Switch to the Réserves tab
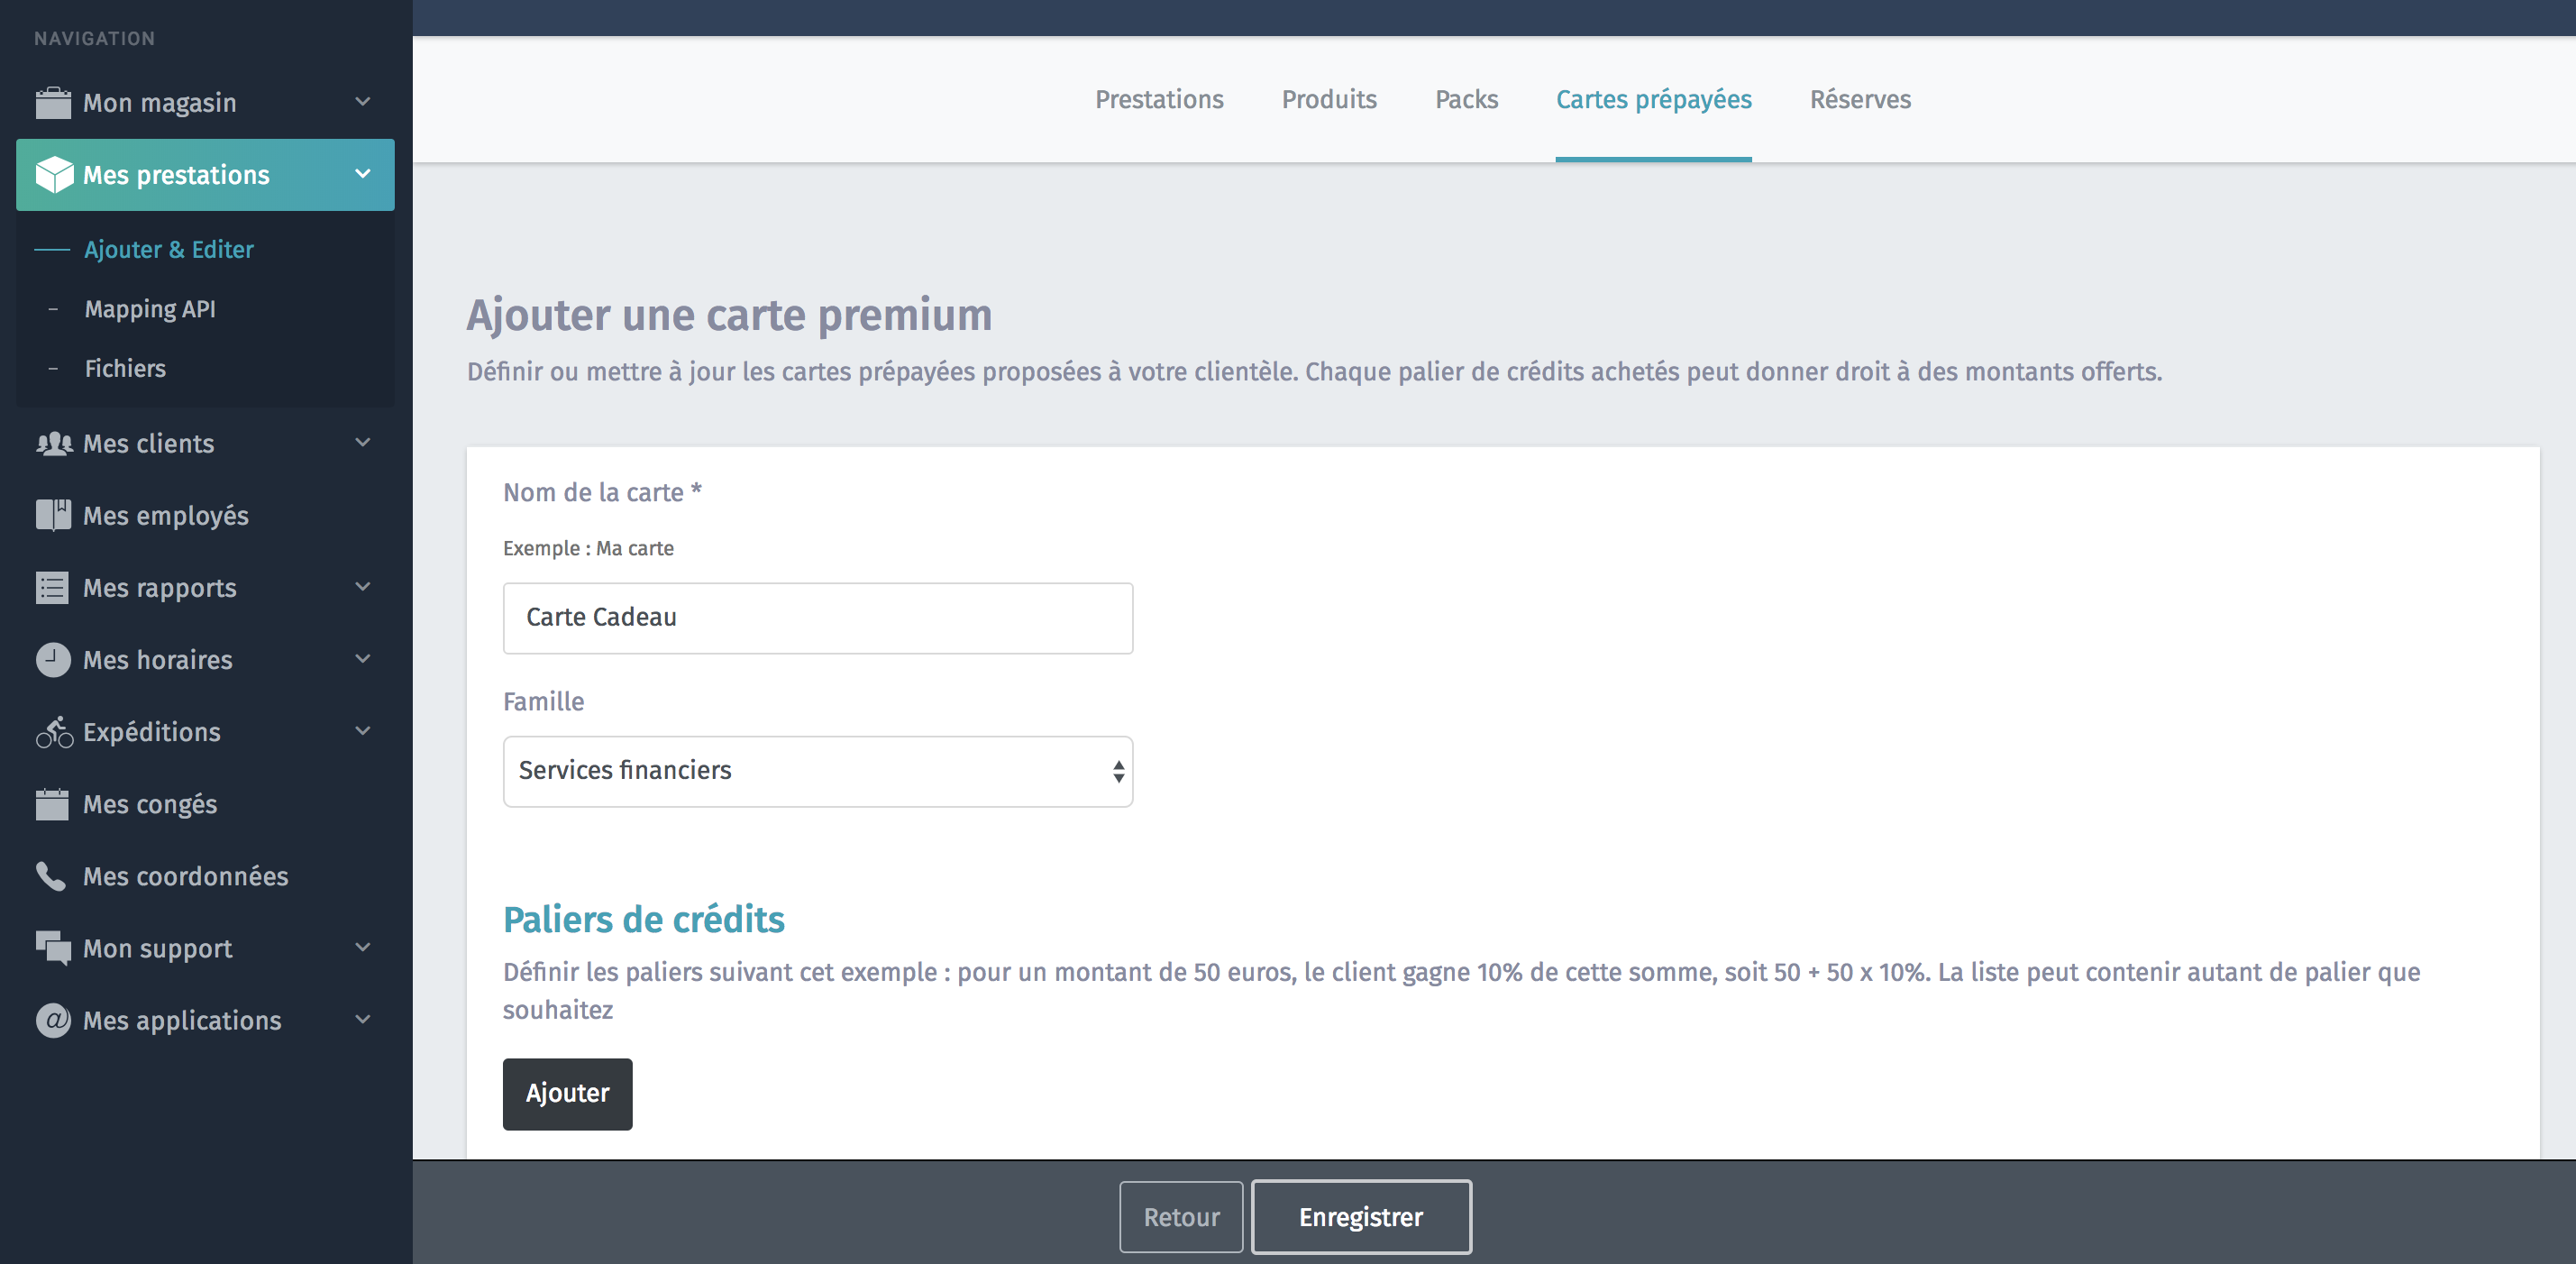Screen dimensions: 2576x1264 click(x=1859, y=100)
